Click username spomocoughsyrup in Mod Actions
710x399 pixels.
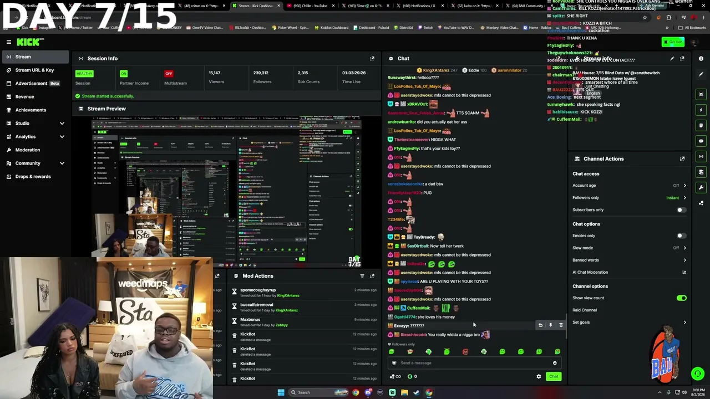coord(258,290)
